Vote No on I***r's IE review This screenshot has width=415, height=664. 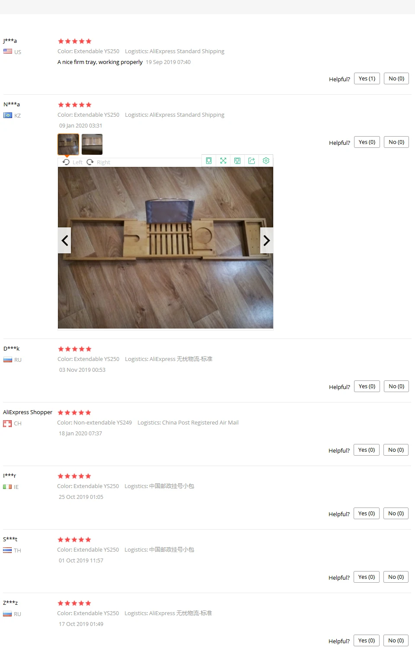pos(396,514)
